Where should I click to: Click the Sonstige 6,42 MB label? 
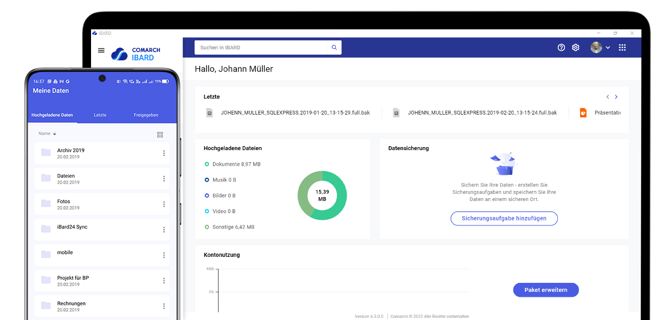pos(234,227)
